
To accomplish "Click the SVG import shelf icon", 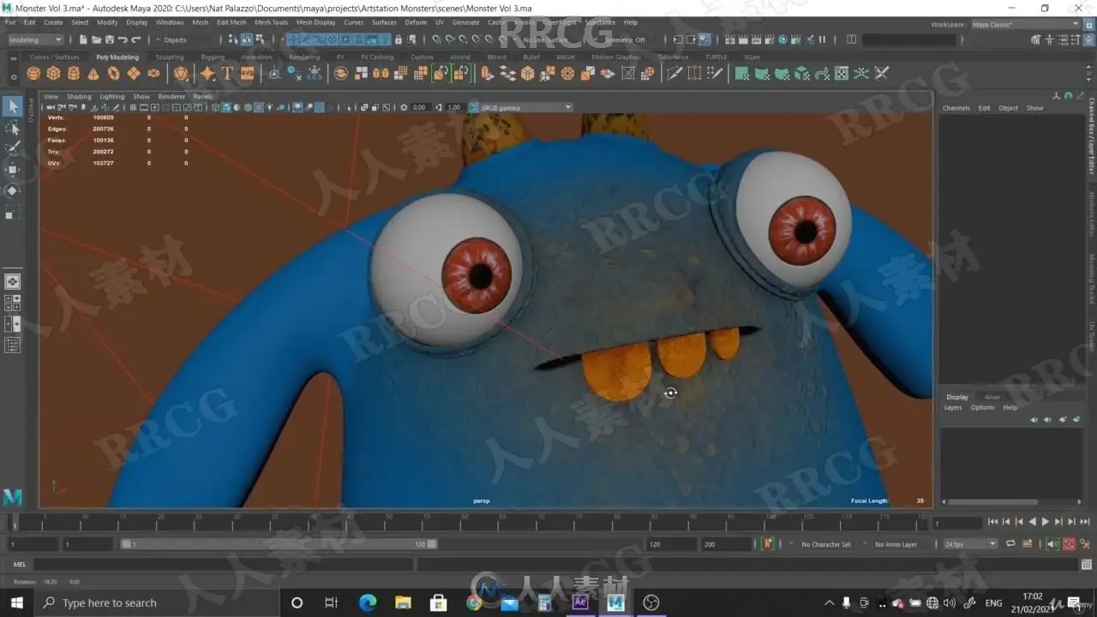I will [247, 74].
